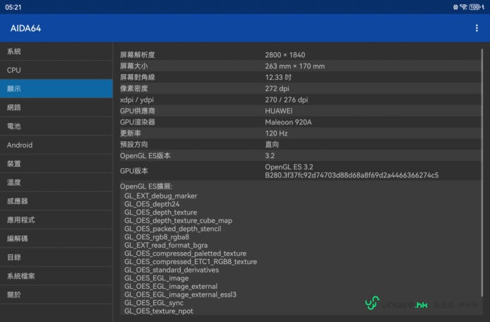The width and height of the screenshot is (490, 322).
Task: Select the OpenGL ES擴展 heading
Action: pyautogui.click(x=146, y=186)
